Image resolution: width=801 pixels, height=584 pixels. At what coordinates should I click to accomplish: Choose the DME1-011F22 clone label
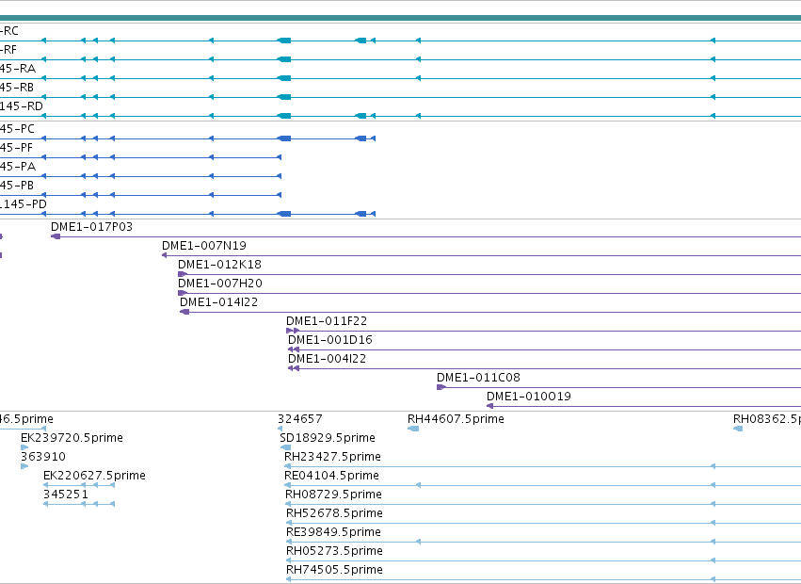tap(327, 321)
